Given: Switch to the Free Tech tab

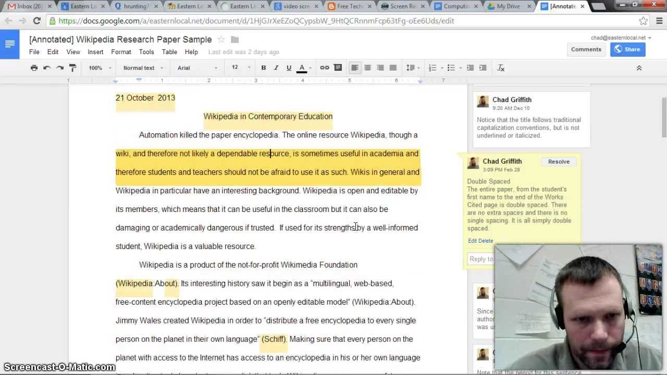Looking at the screenshot, I should [348, 6].
